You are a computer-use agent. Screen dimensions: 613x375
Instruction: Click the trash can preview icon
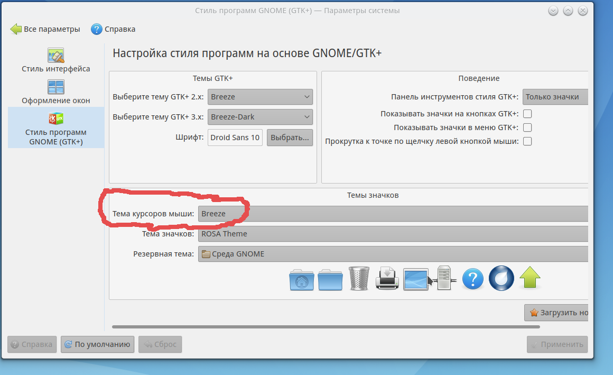coord(358,278)
